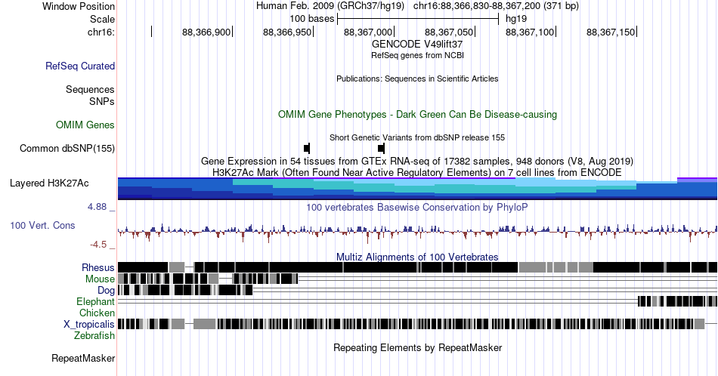The image size is (718, 376).
Task: Open the X_tropicalis alignment label
Action: pos(89,325)
